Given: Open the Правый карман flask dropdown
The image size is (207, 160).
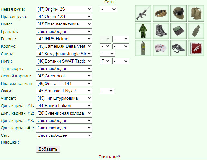Looking at the screenshot, I should pos(64,83).
